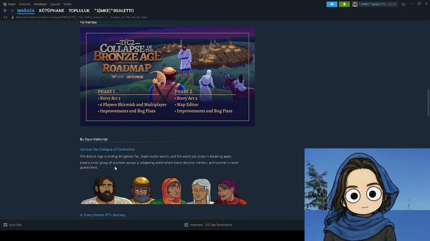Viewport: 430px width, 241px height.
Task: Minimize the Steam window
Action: (x=412, y=4)
